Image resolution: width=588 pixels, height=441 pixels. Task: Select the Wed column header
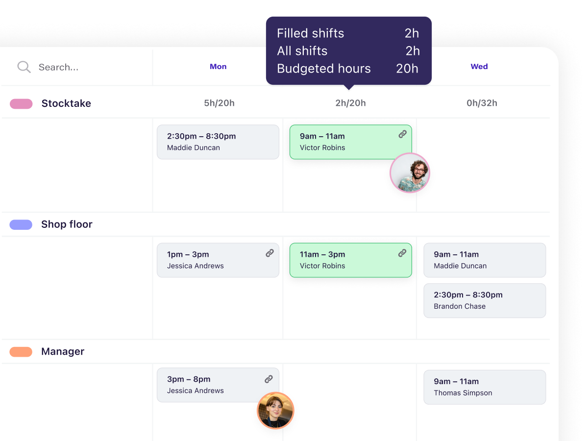click(x=479, y=67)
